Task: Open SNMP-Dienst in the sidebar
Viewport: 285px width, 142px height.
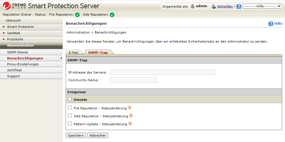Action: 17,52
